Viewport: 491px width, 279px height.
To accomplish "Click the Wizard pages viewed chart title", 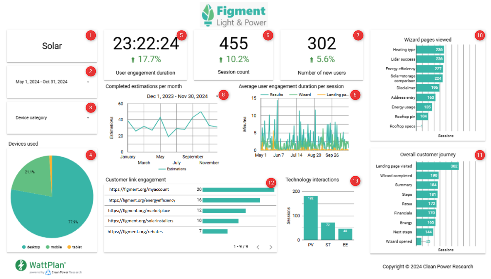I will (428, 40).
